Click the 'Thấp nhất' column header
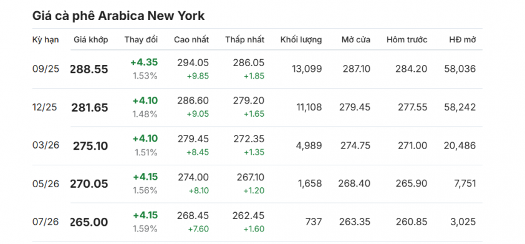The height and width of the screenshot is (244, 525). click(245, 39)
